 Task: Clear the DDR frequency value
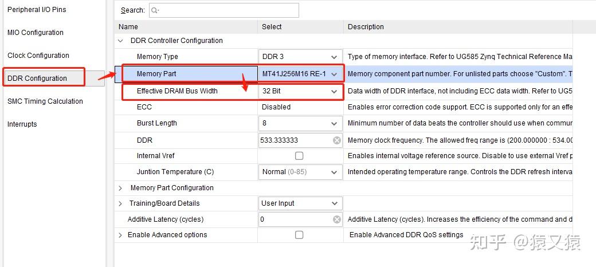tap(337, 140)
